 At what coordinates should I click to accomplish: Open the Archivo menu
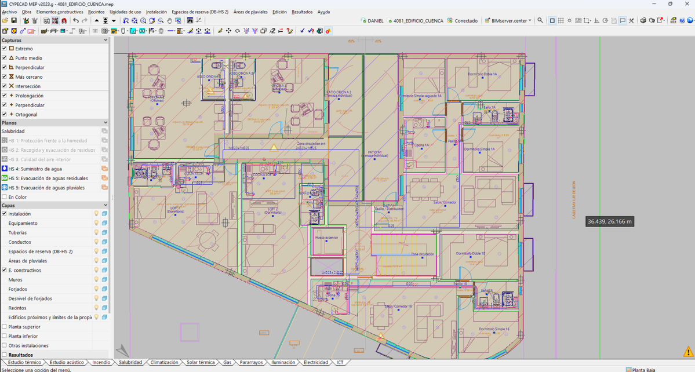click(9, 12)
